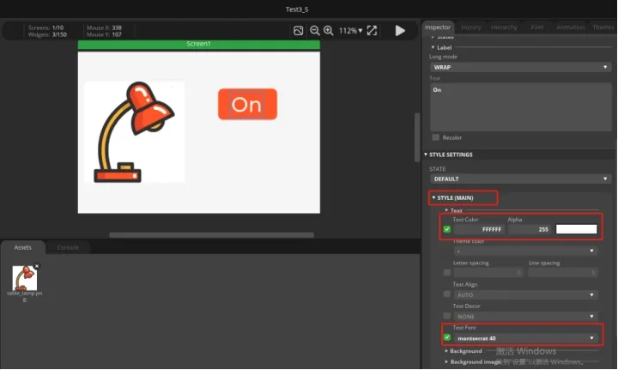Toggle the Text Font checkbox

[447, 337]
